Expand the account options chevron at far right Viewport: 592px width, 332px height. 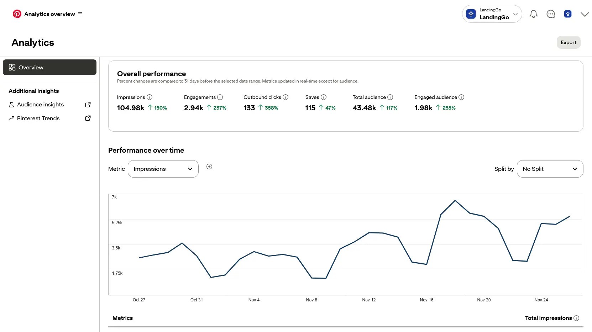point(585,14)
